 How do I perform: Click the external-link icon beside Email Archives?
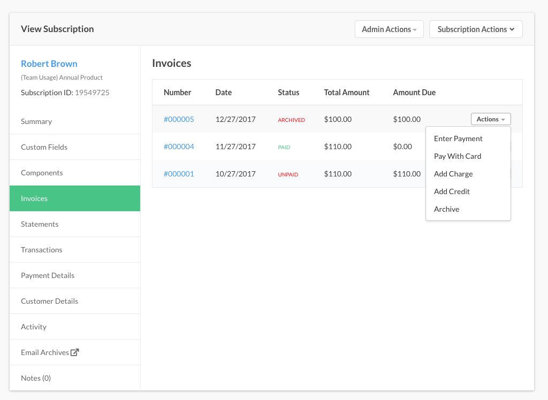(75, 352)
